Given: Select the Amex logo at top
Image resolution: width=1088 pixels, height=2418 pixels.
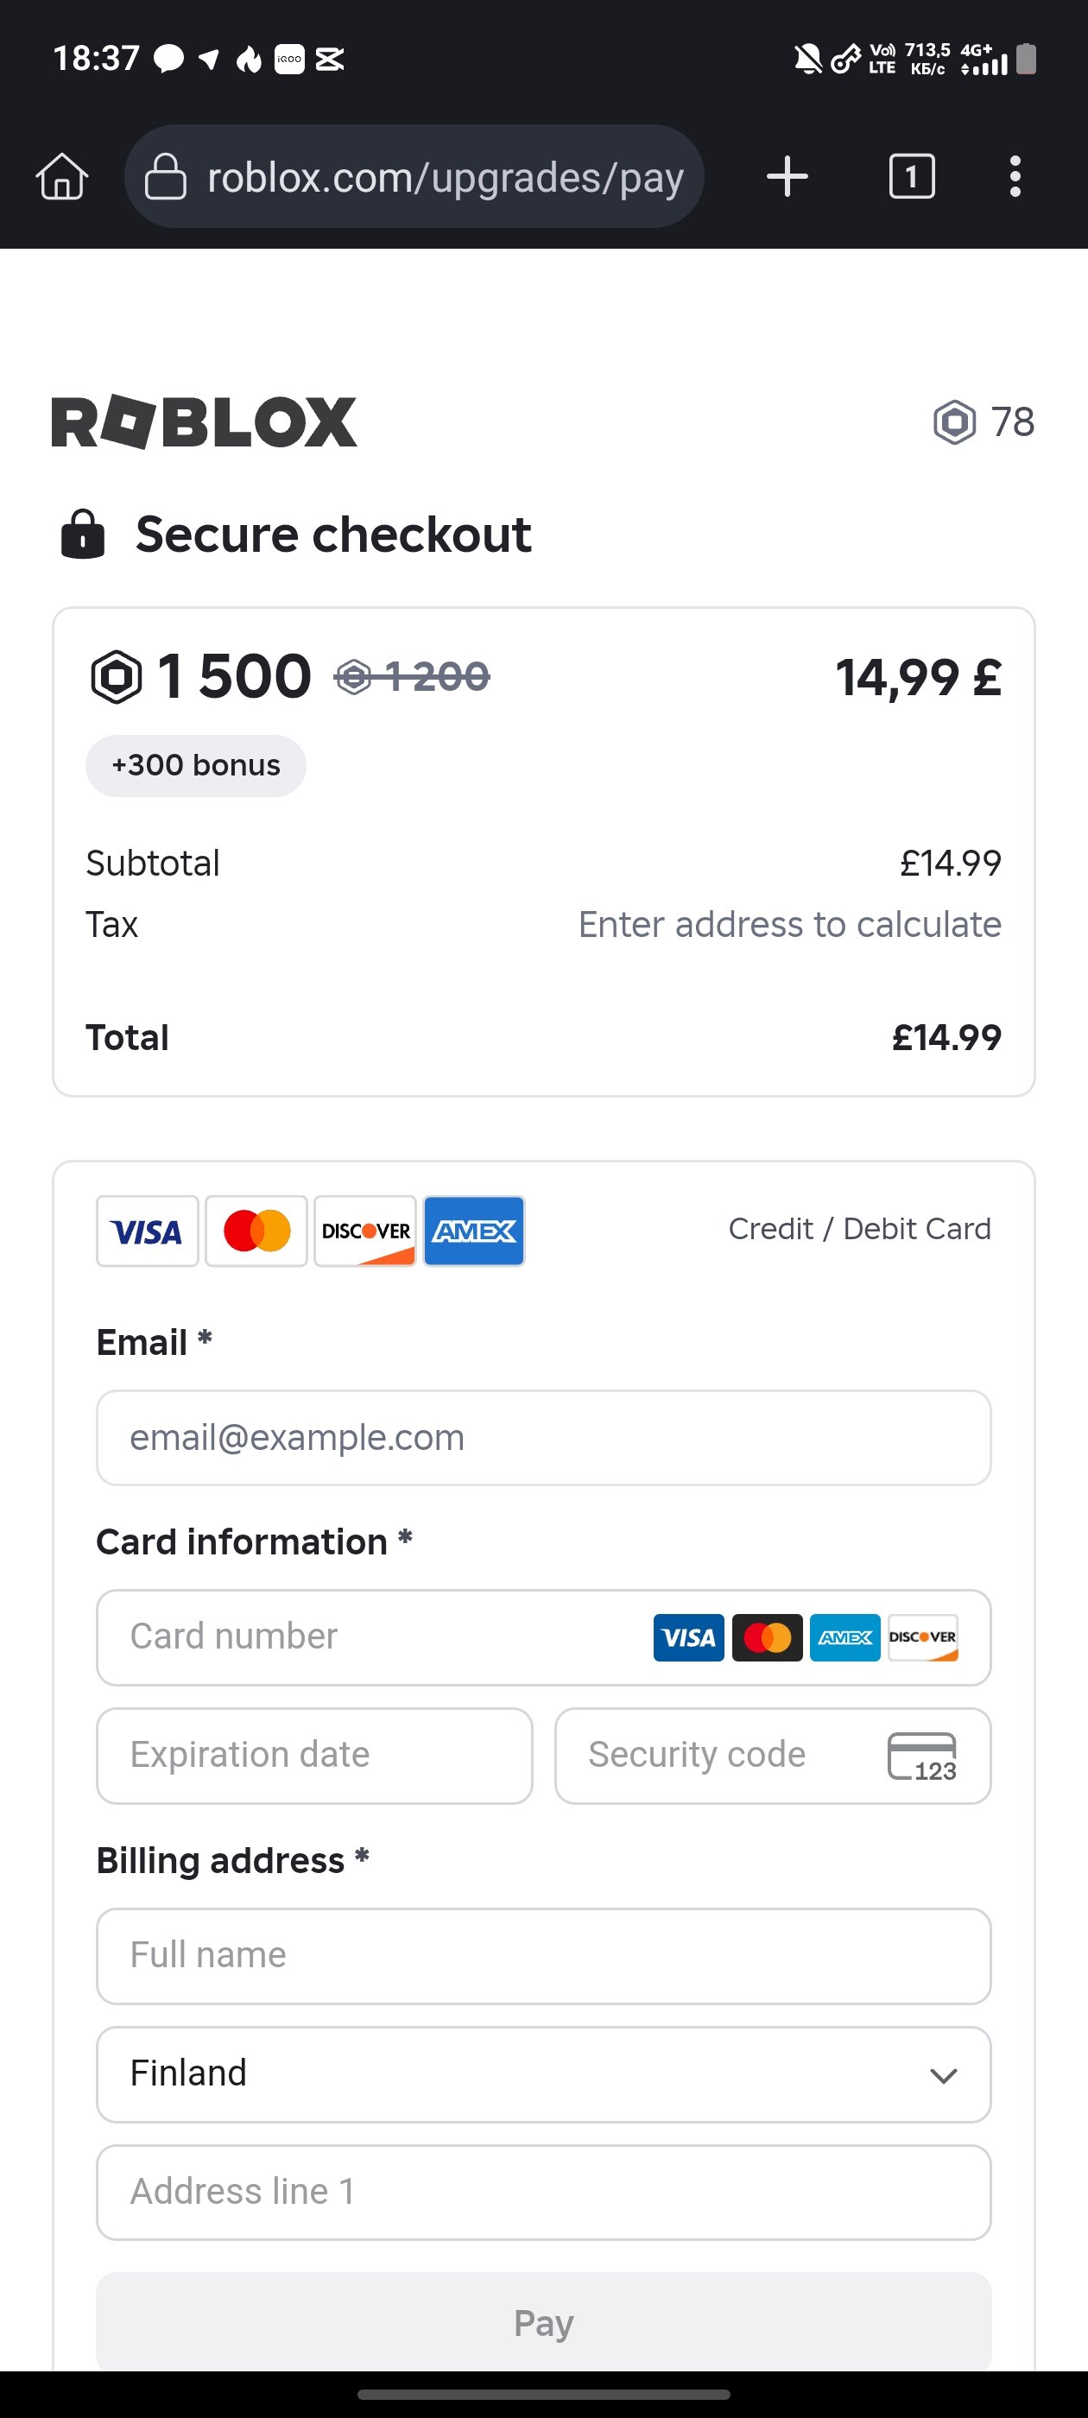Looking at the screenshot, I should [x=474, y=1231].
